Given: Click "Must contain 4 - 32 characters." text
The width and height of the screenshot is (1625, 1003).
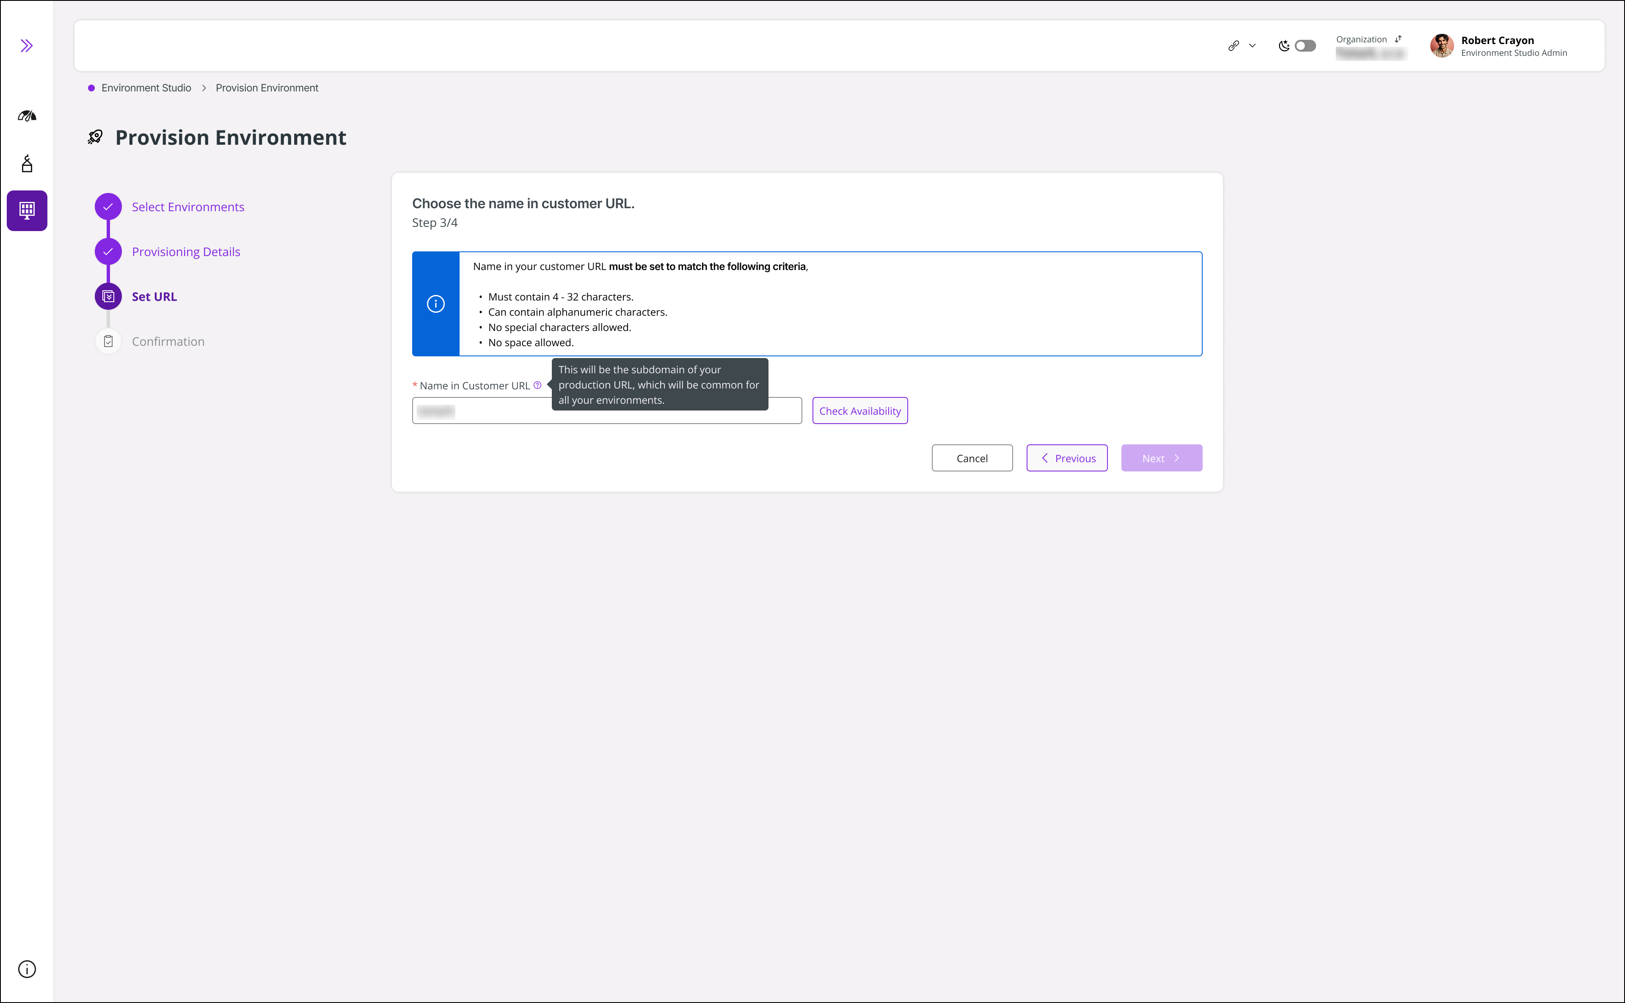Looking at the screenshot, I should 560,297.
